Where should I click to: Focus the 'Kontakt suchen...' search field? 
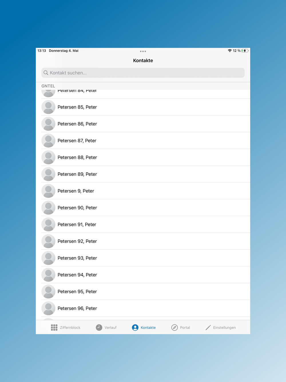tap(143, 73)
